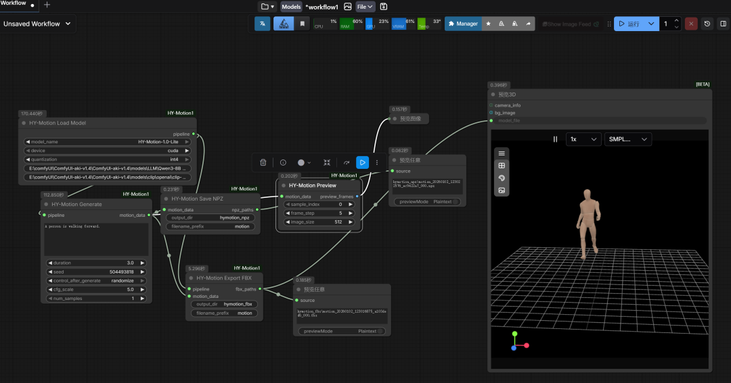Screen dimensions: 731x383
Task: Open 1x playback speed dropdown
Action: coord(583,139)
